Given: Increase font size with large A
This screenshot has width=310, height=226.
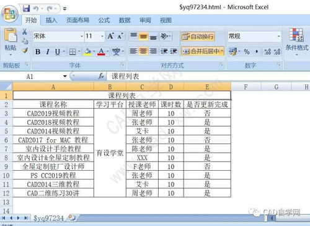Looking at the screenshot, I should pos(110,36).
